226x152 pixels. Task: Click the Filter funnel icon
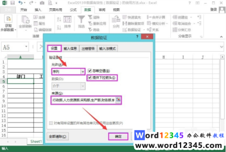coord(81,19)
